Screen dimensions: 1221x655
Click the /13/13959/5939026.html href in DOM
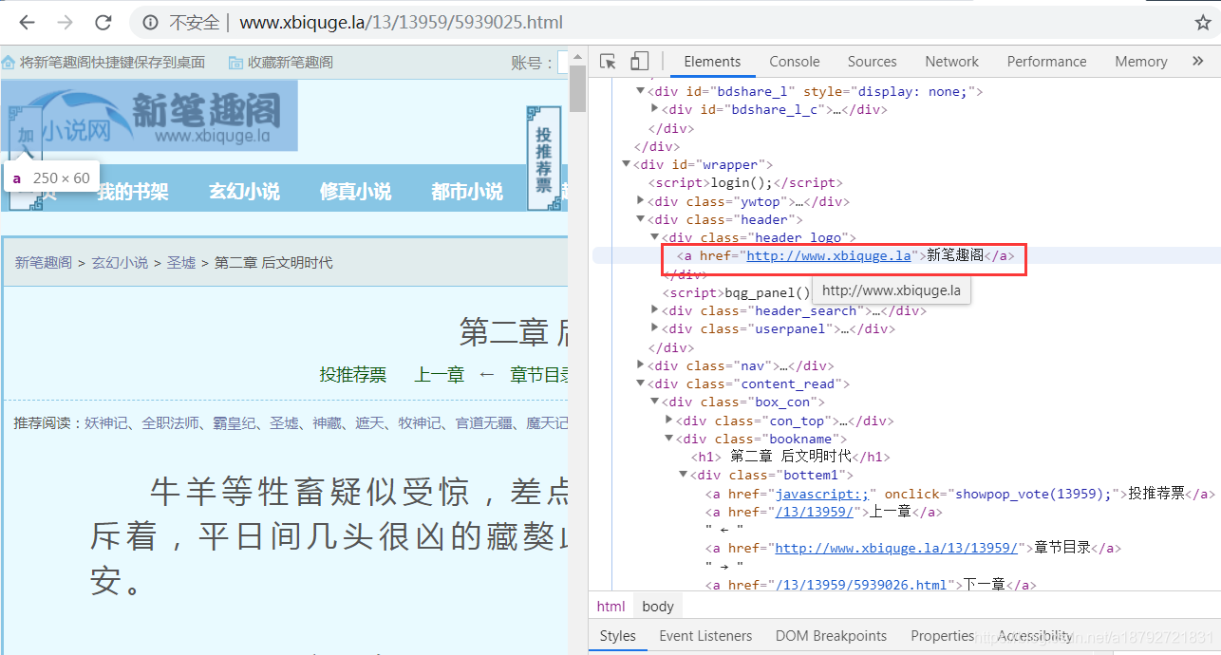861,585
